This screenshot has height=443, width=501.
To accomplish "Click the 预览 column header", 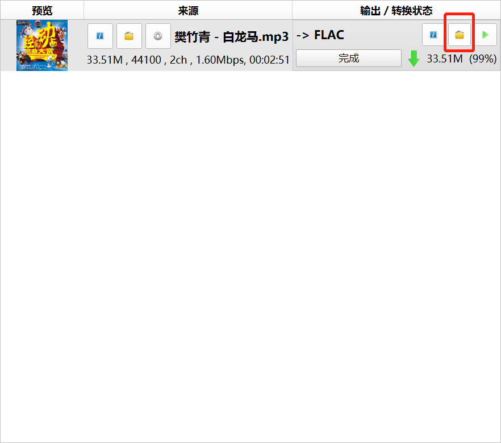I will coord(42,10).
